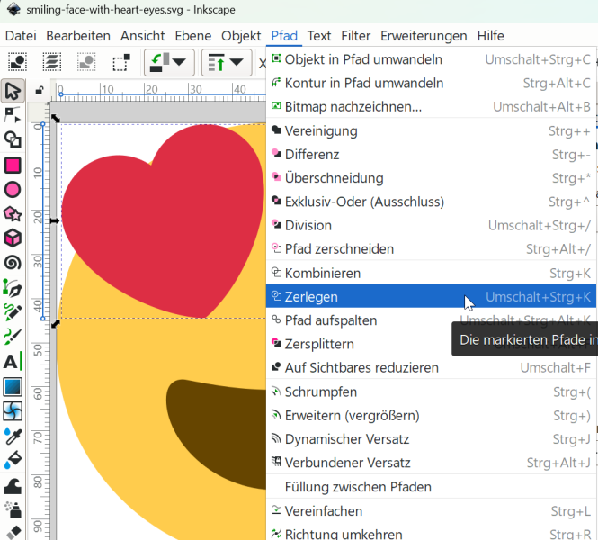Viewport: 598px width, 540px height.
Task: Select the Node edit tool
Action: (13, 115)
